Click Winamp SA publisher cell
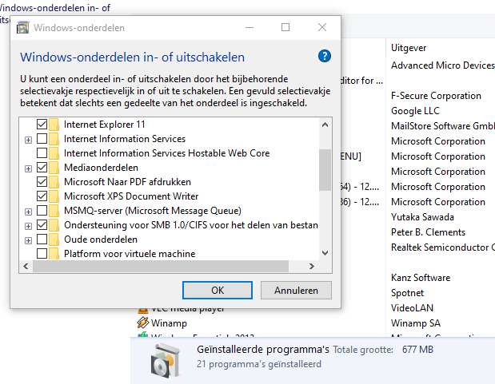 [x=416, y=323]
